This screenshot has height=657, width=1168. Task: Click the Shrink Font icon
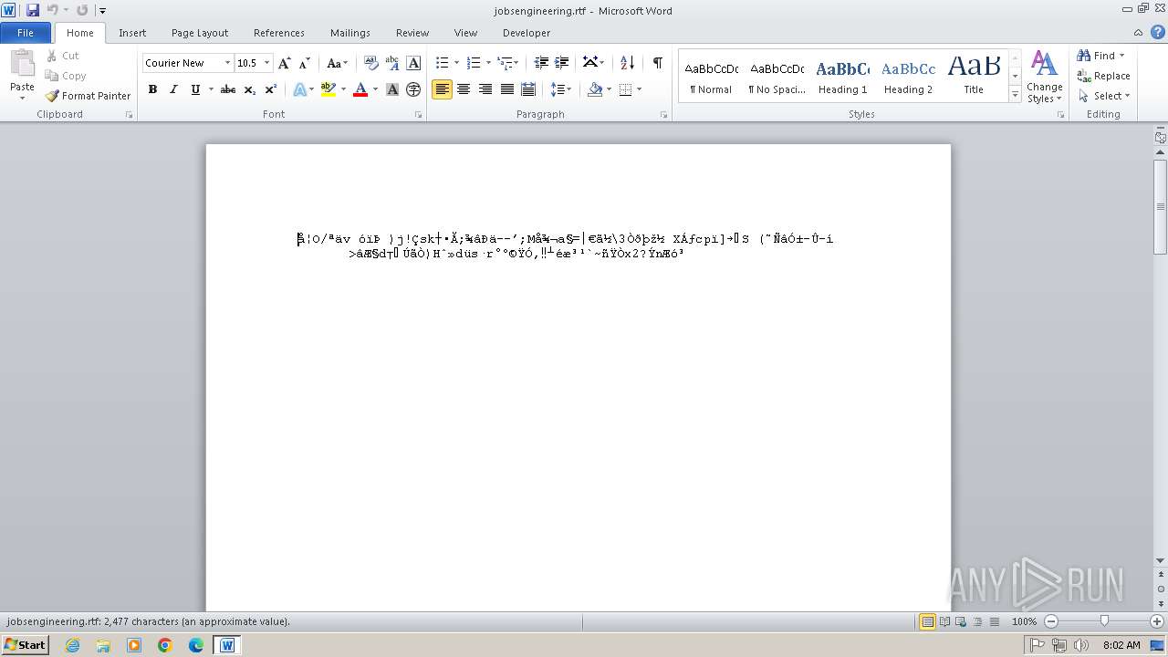coord(305,63)
